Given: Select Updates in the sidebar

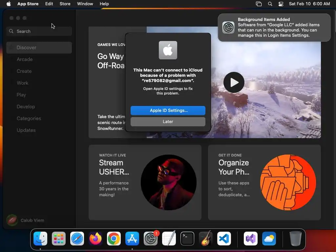Looking at the screenshot, I should 39,130.
